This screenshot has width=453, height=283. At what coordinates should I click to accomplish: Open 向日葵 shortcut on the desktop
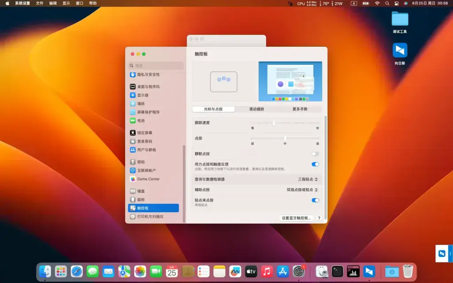click(x=400, y=54)
